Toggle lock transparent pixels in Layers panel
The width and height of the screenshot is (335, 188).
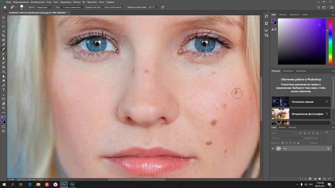click(x=283, y=143)
